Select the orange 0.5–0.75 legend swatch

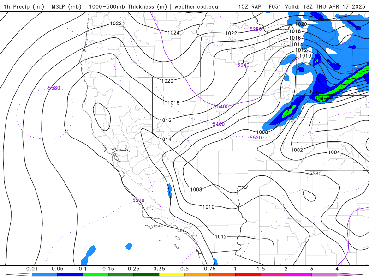(x=197, y=275)
